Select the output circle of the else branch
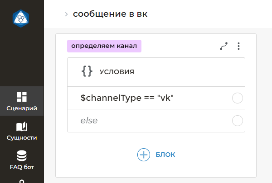This screenshot has height=183, width=272. pos(237,121)
